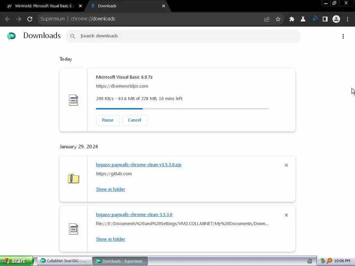The image size is (355, 266).
Task: Cancel the Microsoft Visual Basic 6.0 download
Action: click(135, 120)
